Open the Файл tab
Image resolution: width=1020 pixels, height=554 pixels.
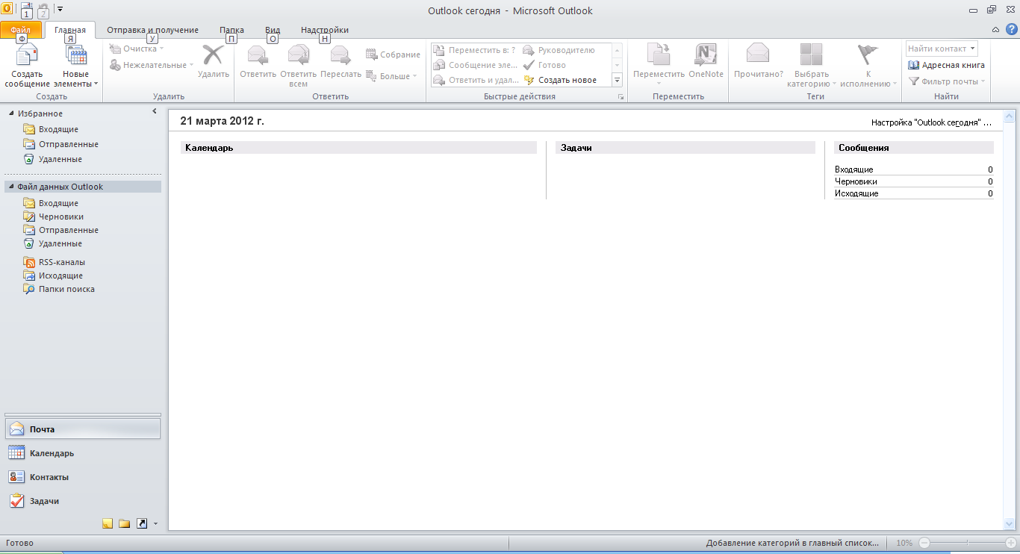(x=21, y=30)
